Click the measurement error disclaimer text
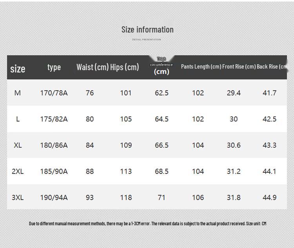 click(x=147, y=224)
